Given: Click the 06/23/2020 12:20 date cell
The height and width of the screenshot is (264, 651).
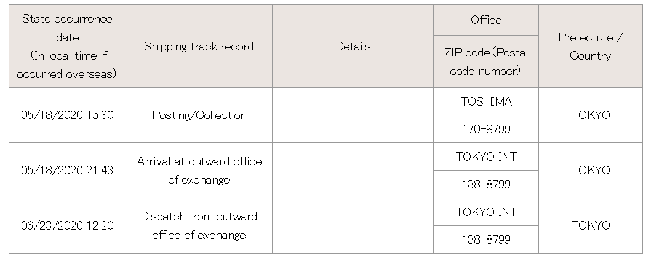Looking at the screenshot, I should click(x=67, y=225).
